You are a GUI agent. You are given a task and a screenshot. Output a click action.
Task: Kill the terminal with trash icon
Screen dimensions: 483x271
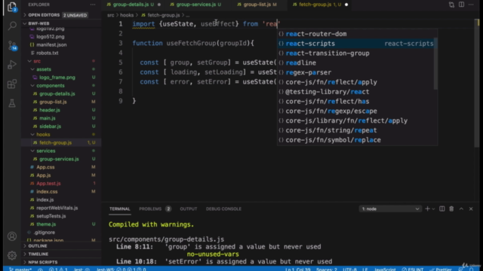point(451,209)
